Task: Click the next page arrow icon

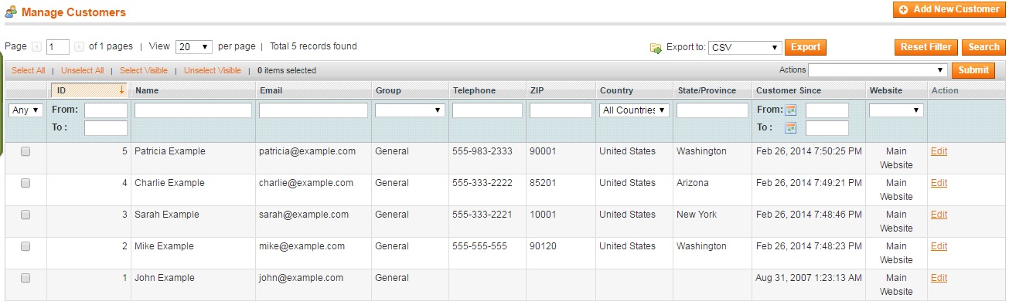Action: pos(79,47)
